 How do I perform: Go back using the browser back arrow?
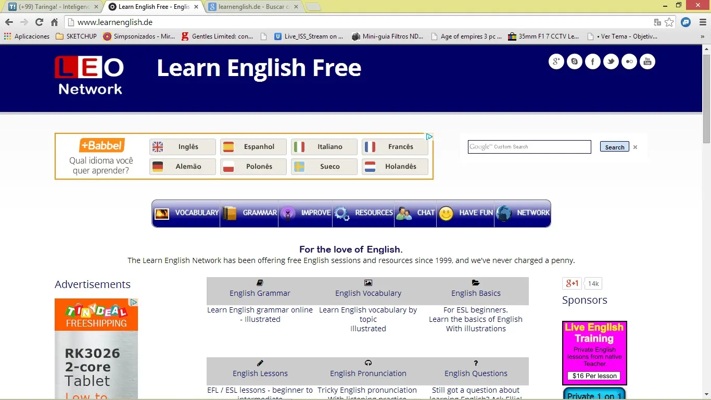(x=9, y=22)
